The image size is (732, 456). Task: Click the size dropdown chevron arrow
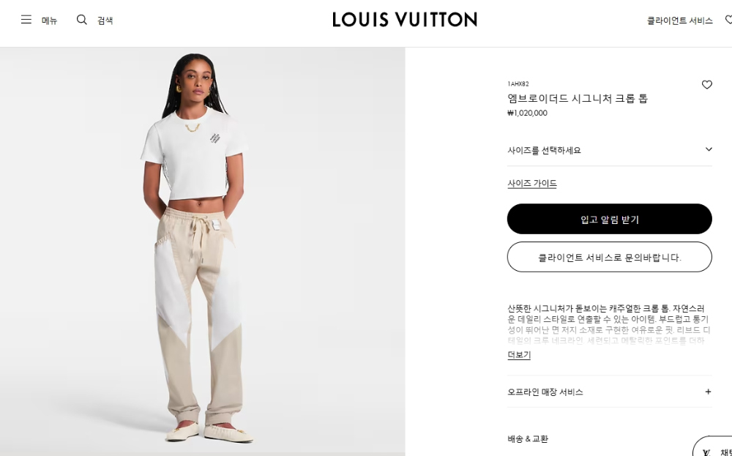[708, 149]
